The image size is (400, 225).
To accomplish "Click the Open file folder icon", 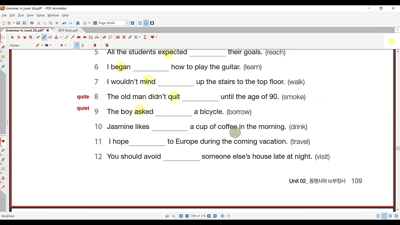I will coord(9,23).
